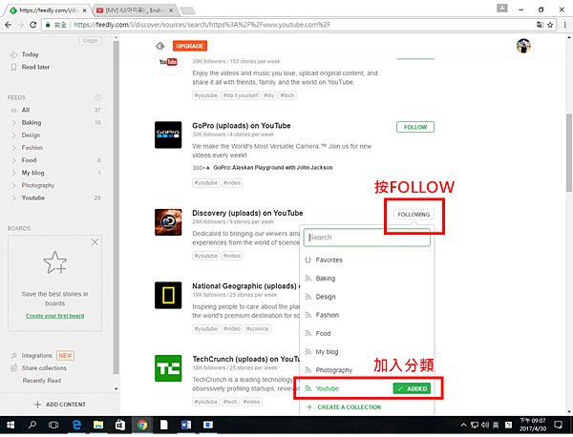This screenshot has width=573, height=437.
Task: Click the sidebar scrollbar thumb
Action: click(x=116, y=207)
